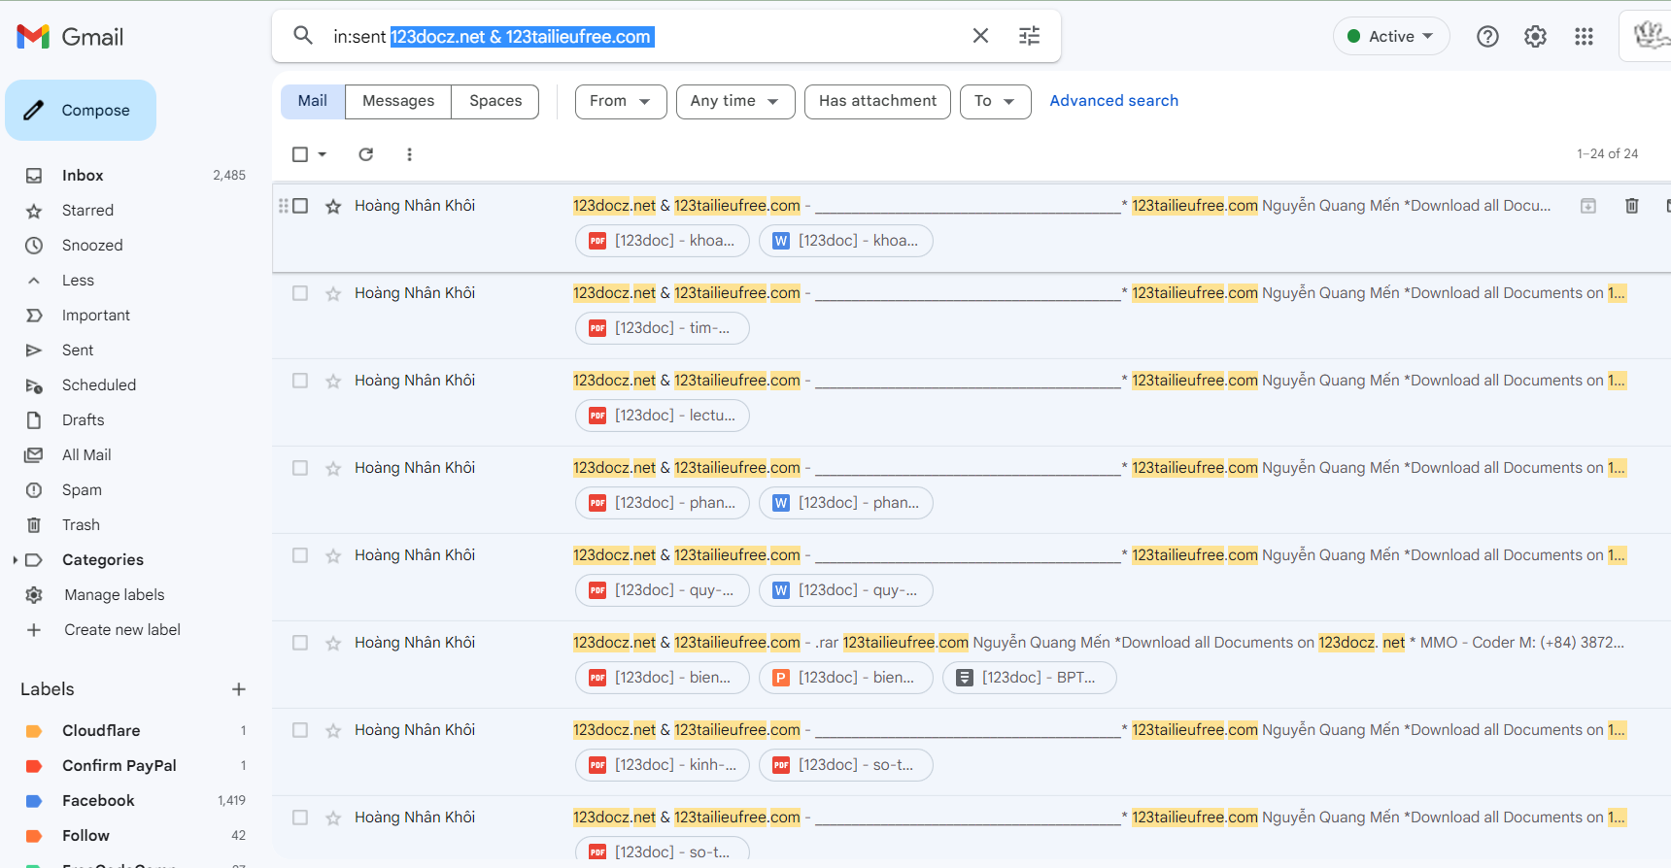Screen dimensions: 1671x868
Task: Switch to the Spaces tab
Action: 495,101
